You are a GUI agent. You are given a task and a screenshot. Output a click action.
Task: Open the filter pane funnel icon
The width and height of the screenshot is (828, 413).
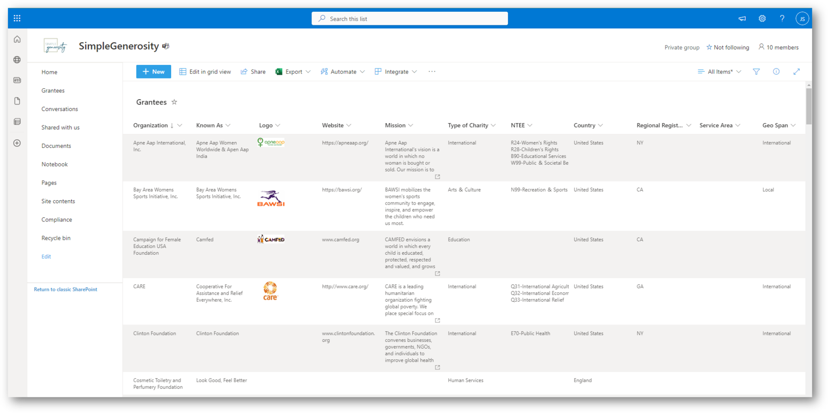click(x=756, y=71)
